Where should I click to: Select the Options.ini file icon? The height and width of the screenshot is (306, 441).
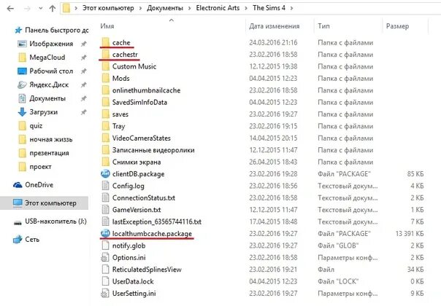105,257
